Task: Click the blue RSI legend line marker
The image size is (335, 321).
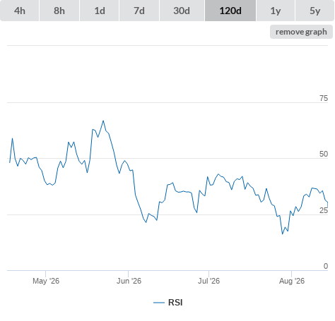Action: pos(159,303)
